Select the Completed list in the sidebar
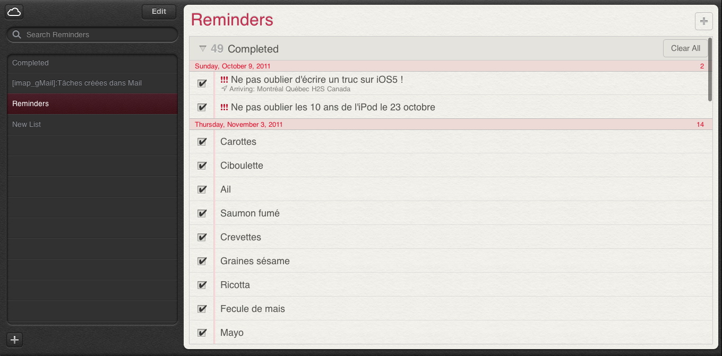Screen dimensions: 722x356 click(x=92, y=63)
